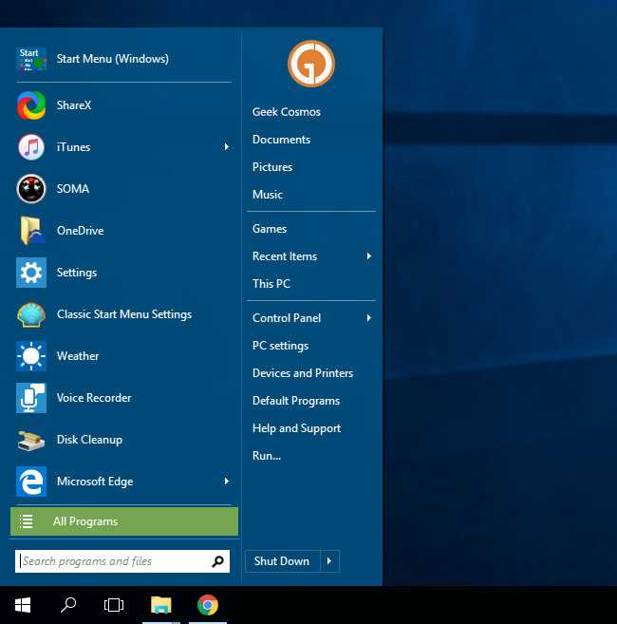
Task: Open Google Chrome from the taskbar
Action: point(208,605)
